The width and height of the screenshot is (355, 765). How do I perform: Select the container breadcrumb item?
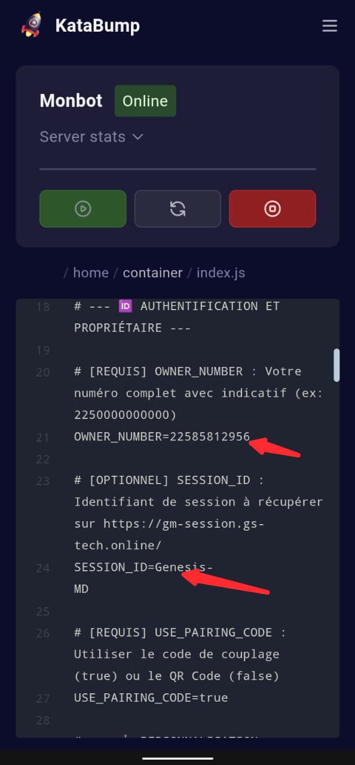pos(152,273)
